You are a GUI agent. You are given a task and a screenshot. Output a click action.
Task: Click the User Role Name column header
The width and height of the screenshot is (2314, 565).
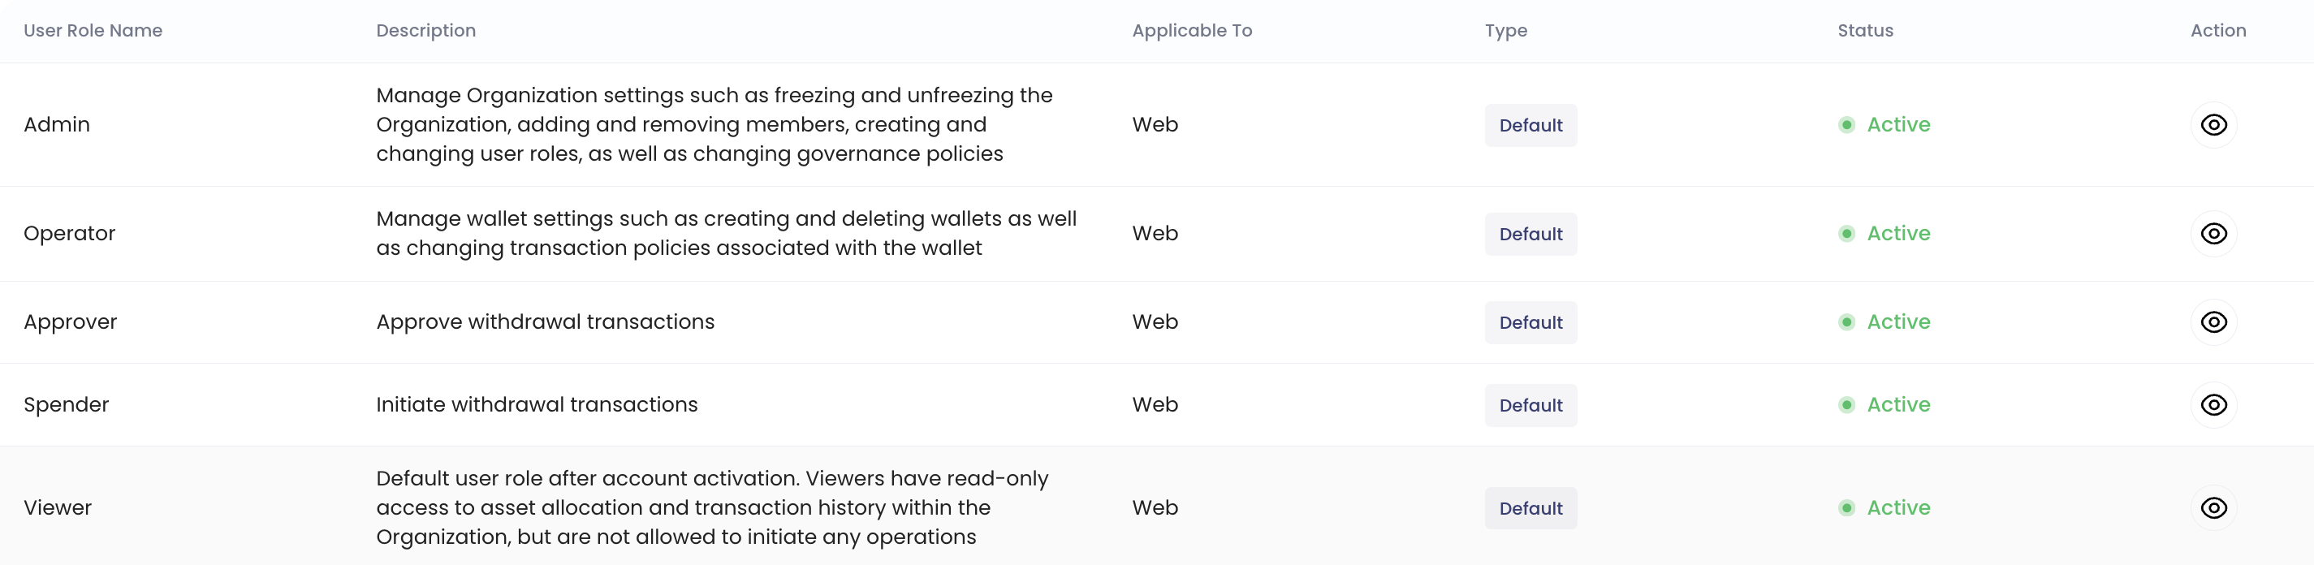(93, 31)
